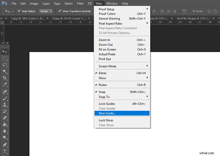Viewport: 220px width, 156px height.
Task: Expand the Show submenu
Action: point(122,78)
